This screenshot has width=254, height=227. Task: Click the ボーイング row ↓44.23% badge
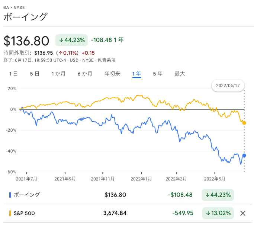coord(218,195)
